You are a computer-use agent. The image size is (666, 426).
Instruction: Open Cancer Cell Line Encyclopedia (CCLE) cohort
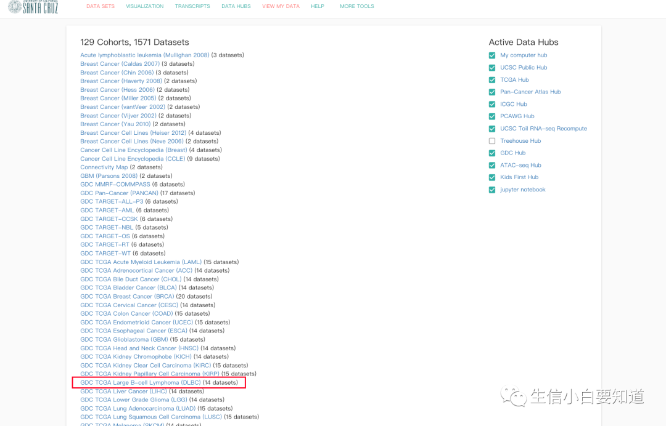133,159
